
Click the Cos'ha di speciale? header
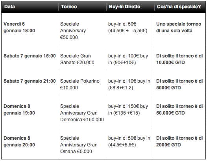point(179,7)
